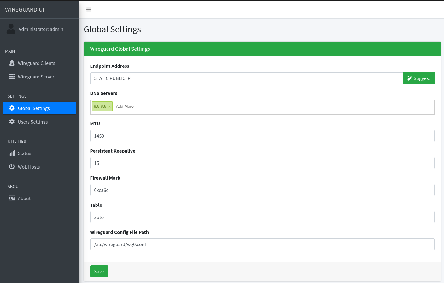The height and width of the screenshot is (283, 444).
Task: Expand the UTILITIES sidebar section
Action: coord(17,141)
